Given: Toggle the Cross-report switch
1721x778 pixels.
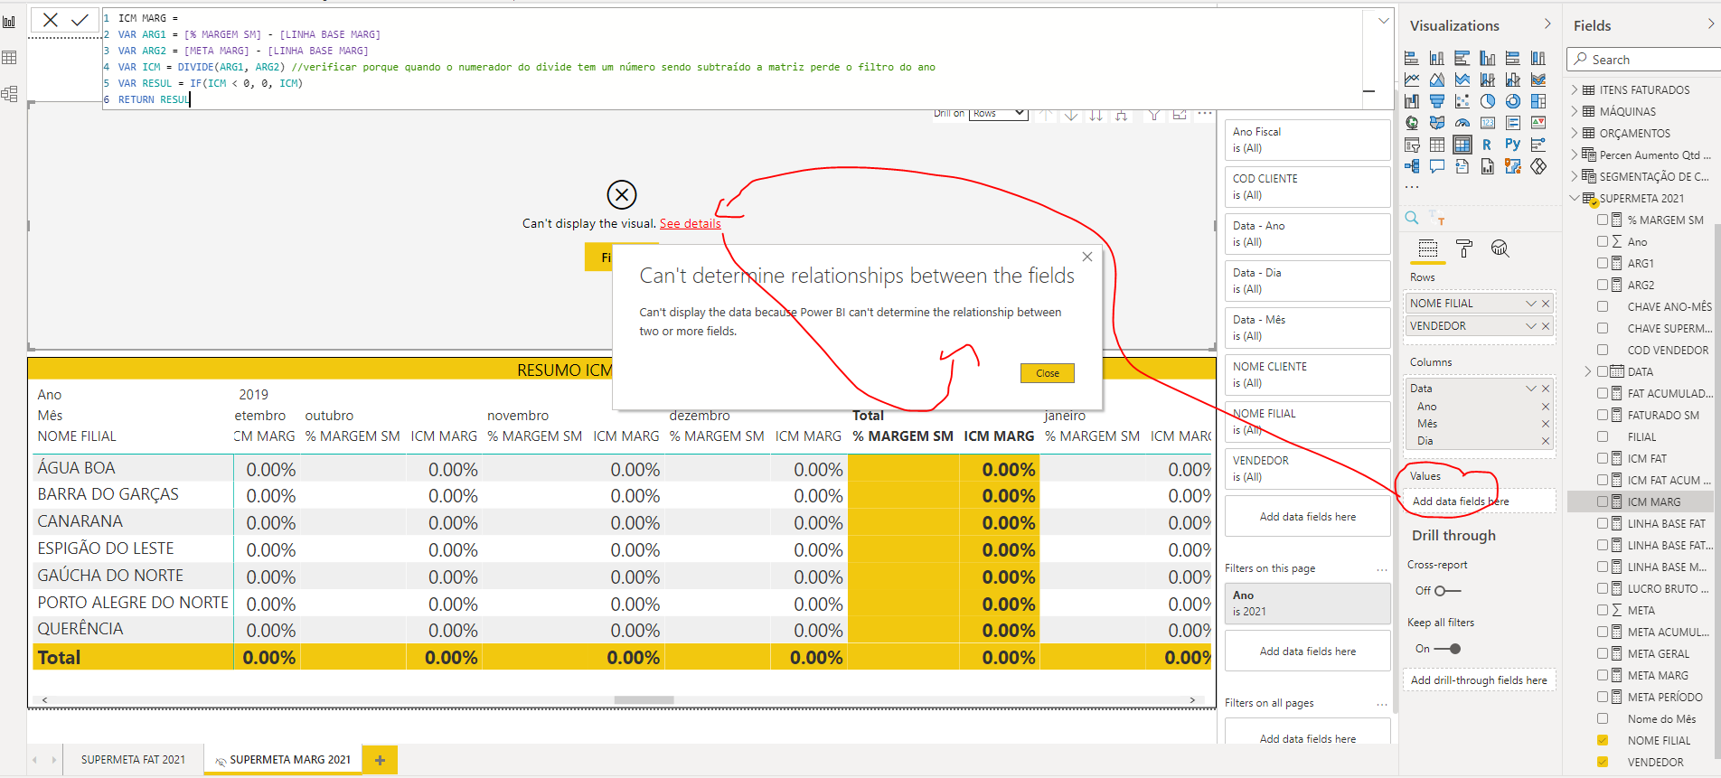Looking at the screenshot, I should (1447, 591).
